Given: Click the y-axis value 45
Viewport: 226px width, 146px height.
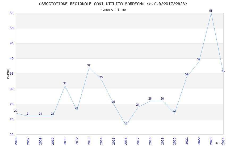Looking at the screenshot, I should pyautogui.click(x=12, y=43).
